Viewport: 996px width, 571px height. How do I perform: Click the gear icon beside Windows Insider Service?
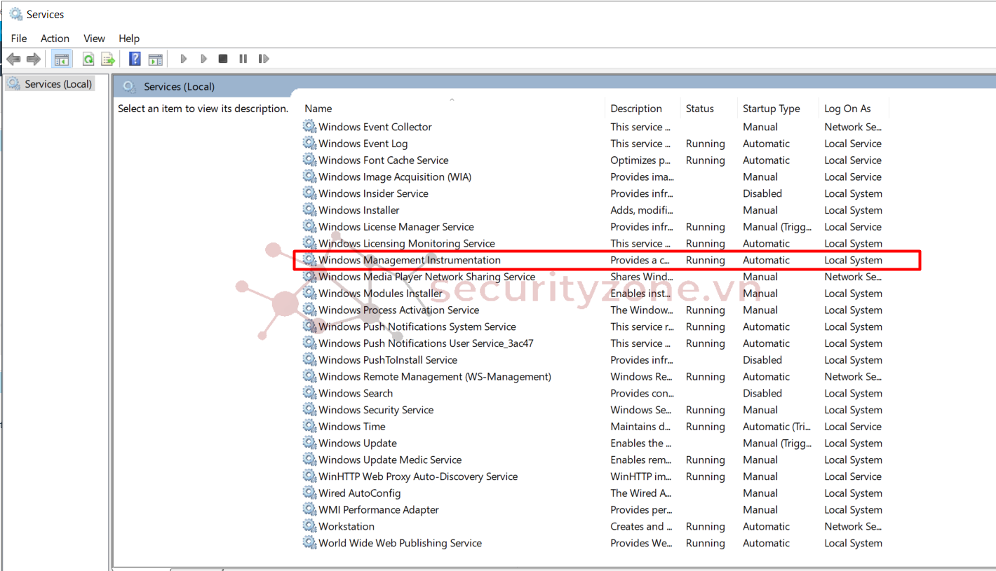[x=309, y=193]
